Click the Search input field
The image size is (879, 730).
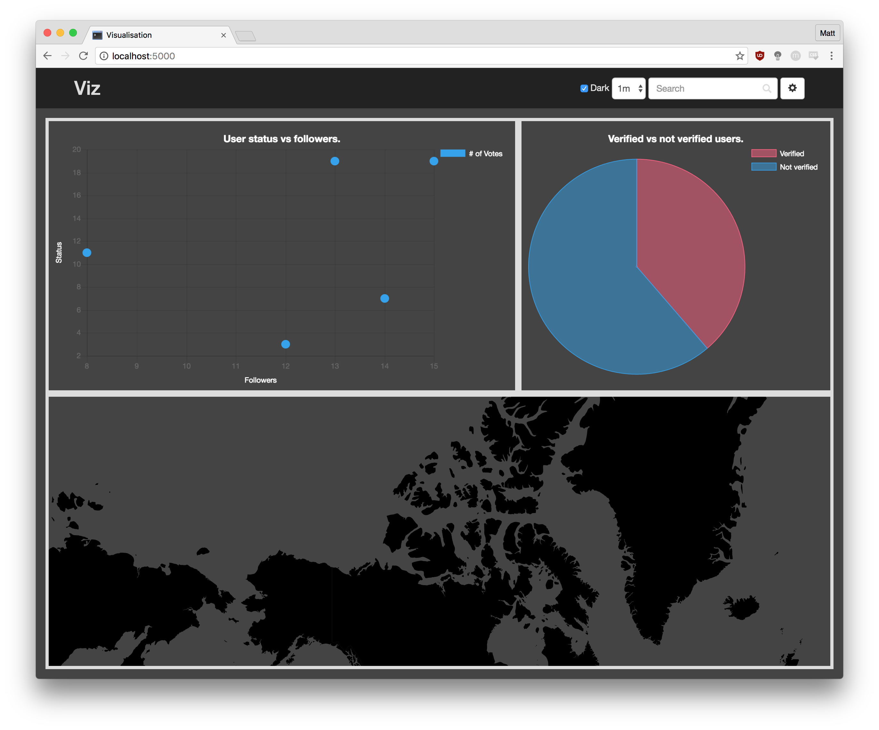coord(712,88)
